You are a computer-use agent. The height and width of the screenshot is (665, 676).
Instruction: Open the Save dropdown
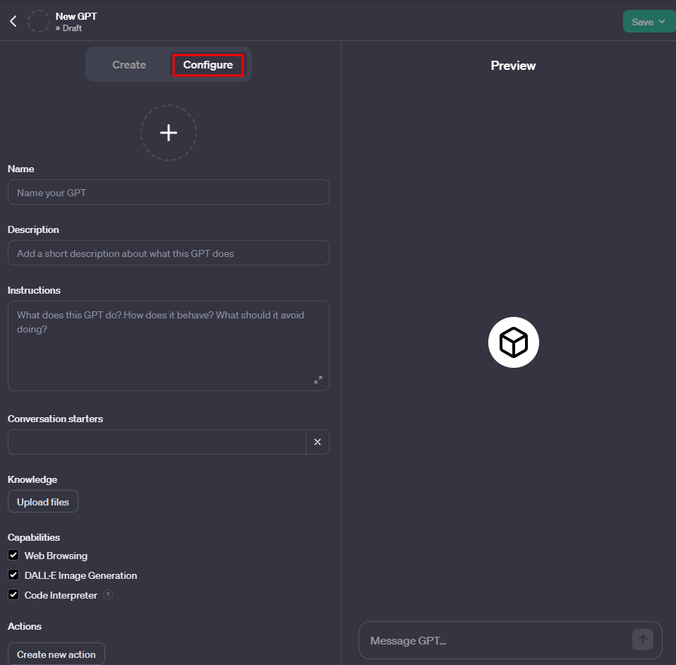[x=649, y=22]
